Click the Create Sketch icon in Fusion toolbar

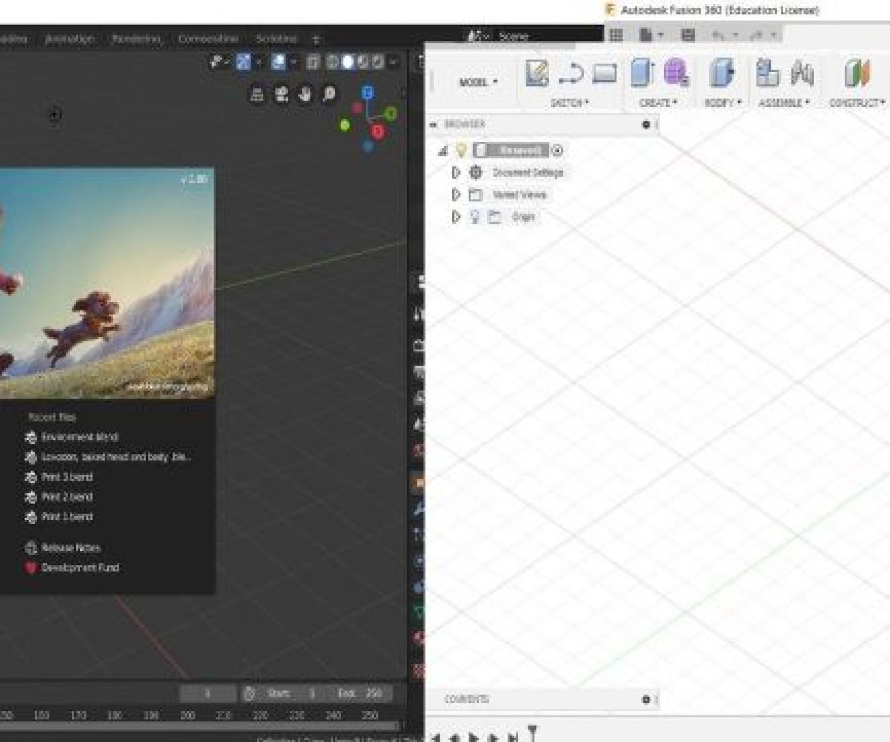pos(536,74)
